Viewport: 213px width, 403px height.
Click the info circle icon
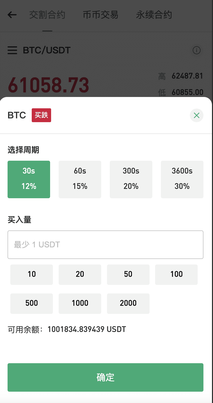(196, 50)
